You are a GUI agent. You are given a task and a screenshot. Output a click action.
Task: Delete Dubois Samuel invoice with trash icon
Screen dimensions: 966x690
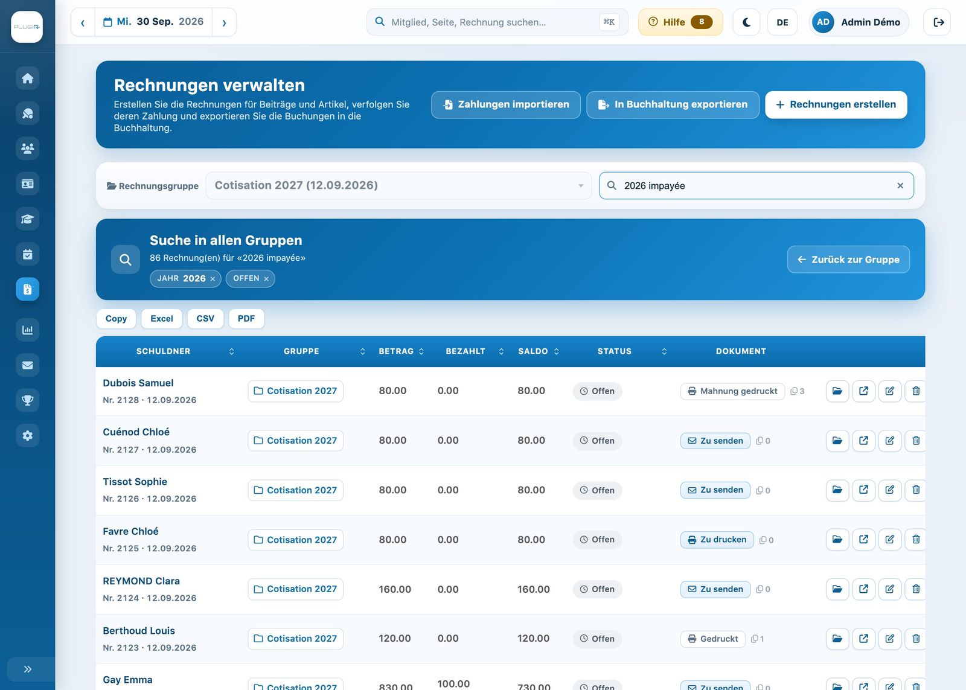tap(916, 391)
